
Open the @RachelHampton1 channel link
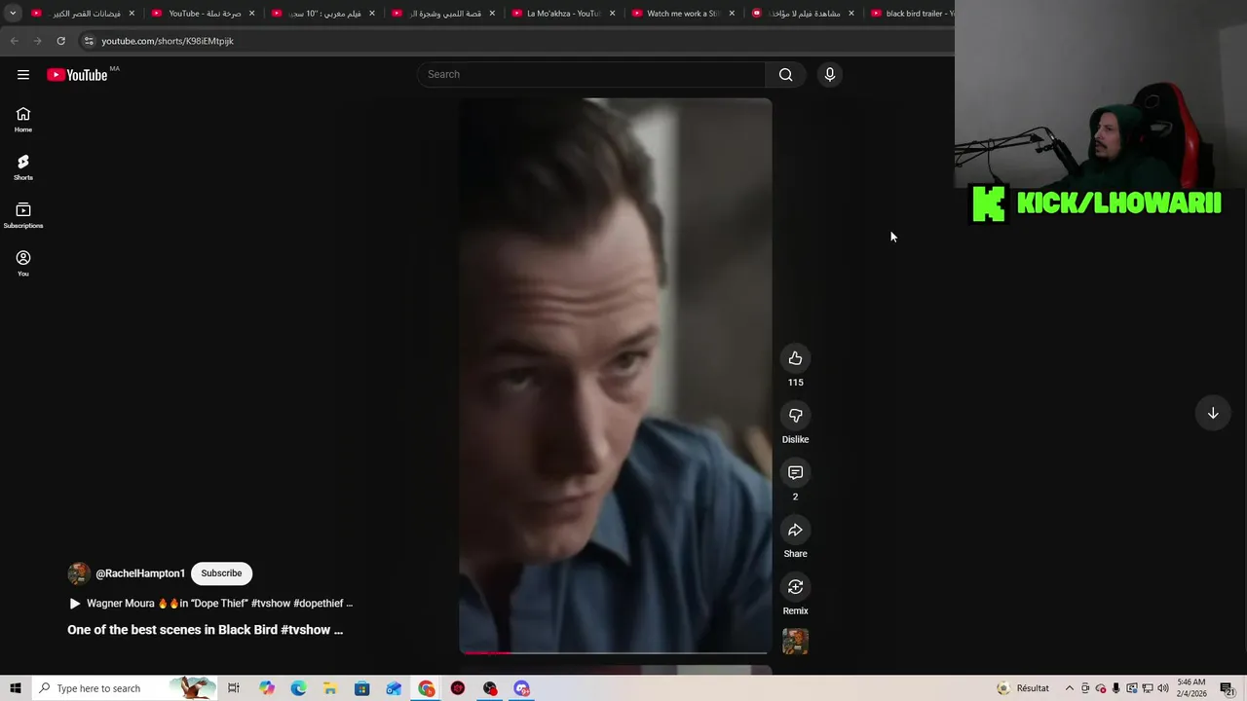tap(140, 573)
